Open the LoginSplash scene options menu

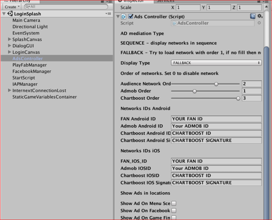point(108,13)
